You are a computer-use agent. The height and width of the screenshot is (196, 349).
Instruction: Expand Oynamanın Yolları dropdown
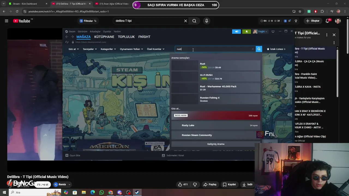pos(131,49)
